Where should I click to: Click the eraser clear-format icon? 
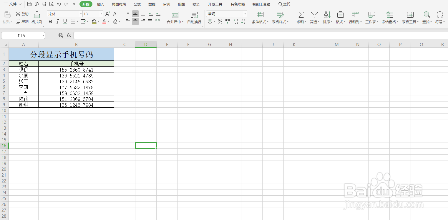[x=115, y=21]
